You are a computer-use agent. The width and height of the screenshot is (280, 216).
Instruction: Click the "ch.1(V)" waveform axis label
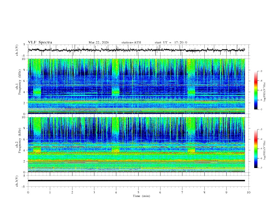(x=17, y=50)
